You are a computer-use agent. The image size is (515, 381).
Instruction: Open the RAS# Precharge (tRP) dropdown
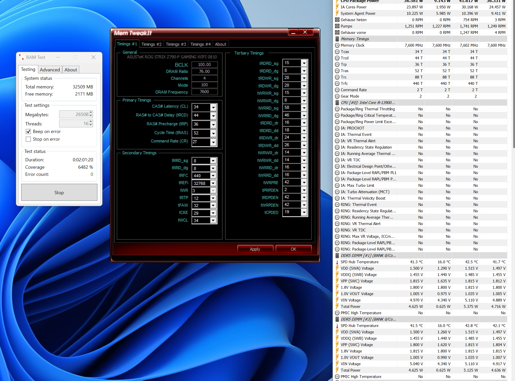(x=213, y=125)
